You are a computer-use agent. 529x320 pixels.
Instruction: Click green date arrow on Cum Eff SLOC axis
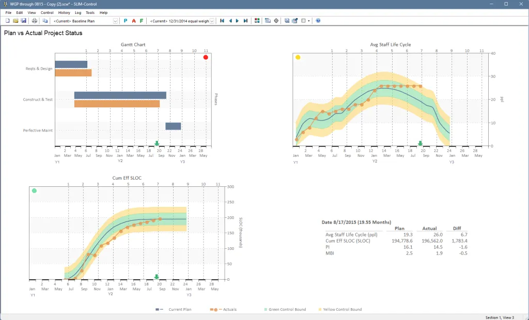click(x=157, y=277)
